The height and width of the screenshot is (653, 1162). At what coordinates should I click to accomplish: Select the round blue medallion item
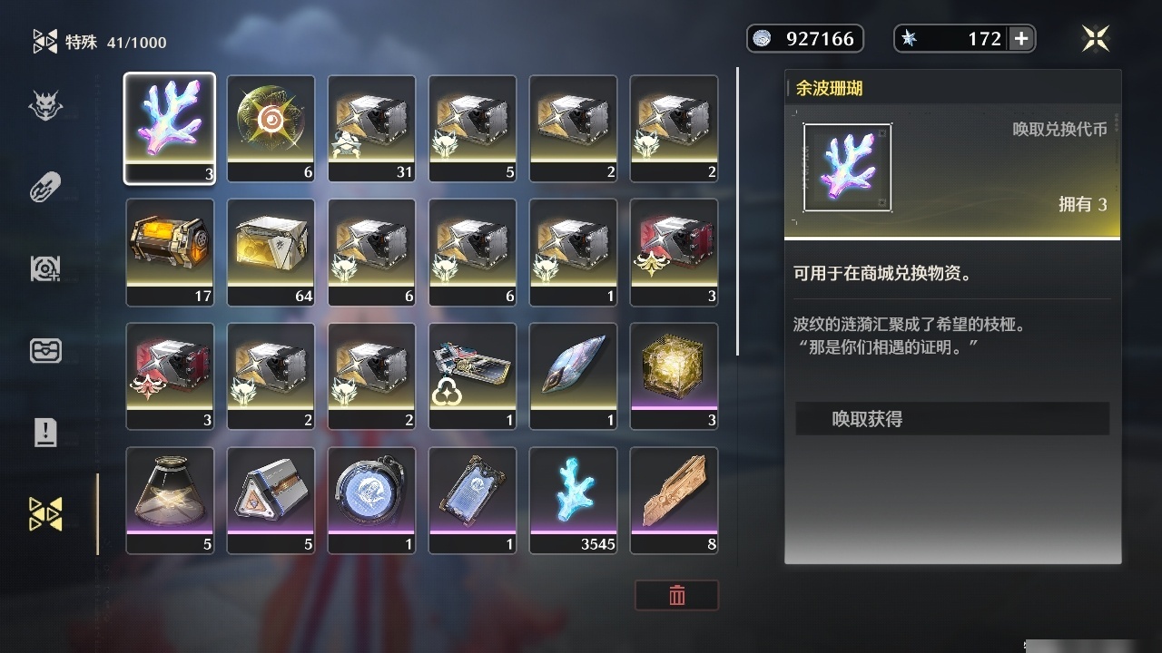pyautogui.click(x=371, y=500)
